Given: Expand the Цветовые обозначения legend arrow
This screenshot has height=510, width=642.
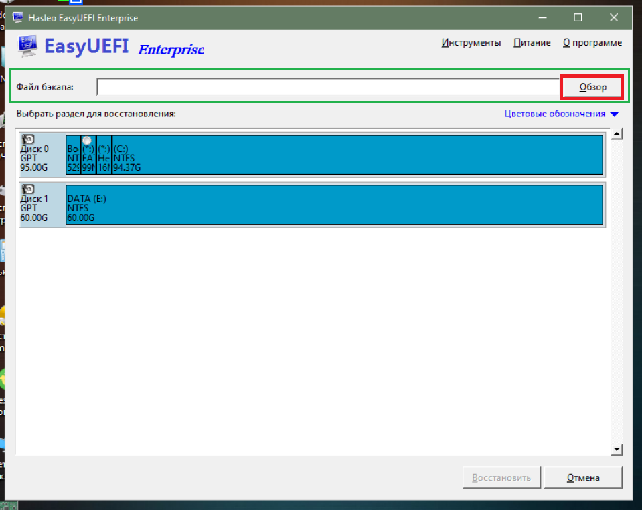Looking at the screenshot, I should pyautogui.click(x=614, y=114).
